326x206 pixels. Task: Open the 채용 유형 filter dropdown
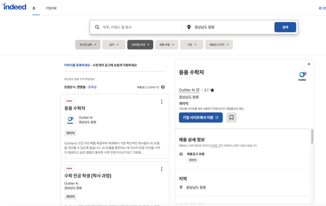[x=167, y=45]
